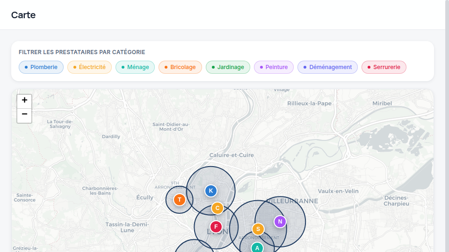Click the Écully map label
The height and width of the screenshot is (252, 449).
coord(145,197)
